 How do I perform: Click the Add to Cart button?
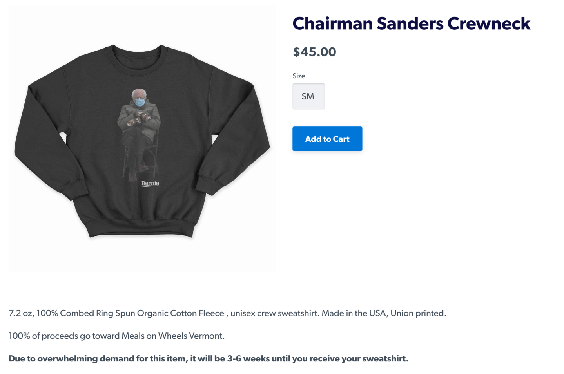click(327, 139)
